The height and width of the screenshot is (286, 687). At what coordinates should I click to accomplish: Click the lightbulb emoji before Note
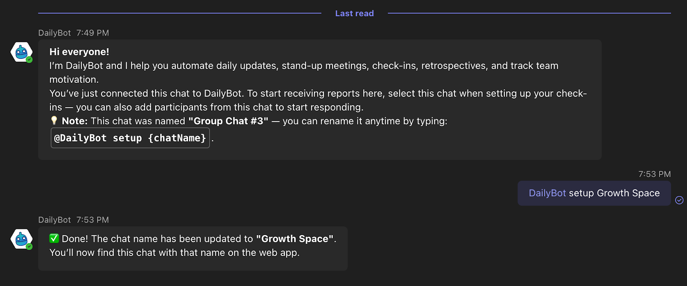pos(54,120)
